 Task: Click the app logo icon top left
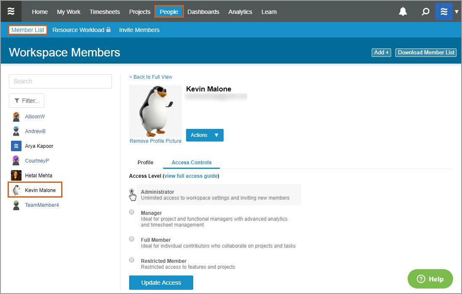click(x=11, y=11)
